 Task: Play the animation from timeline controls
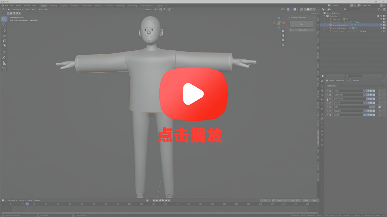click(x=163, y=200)
